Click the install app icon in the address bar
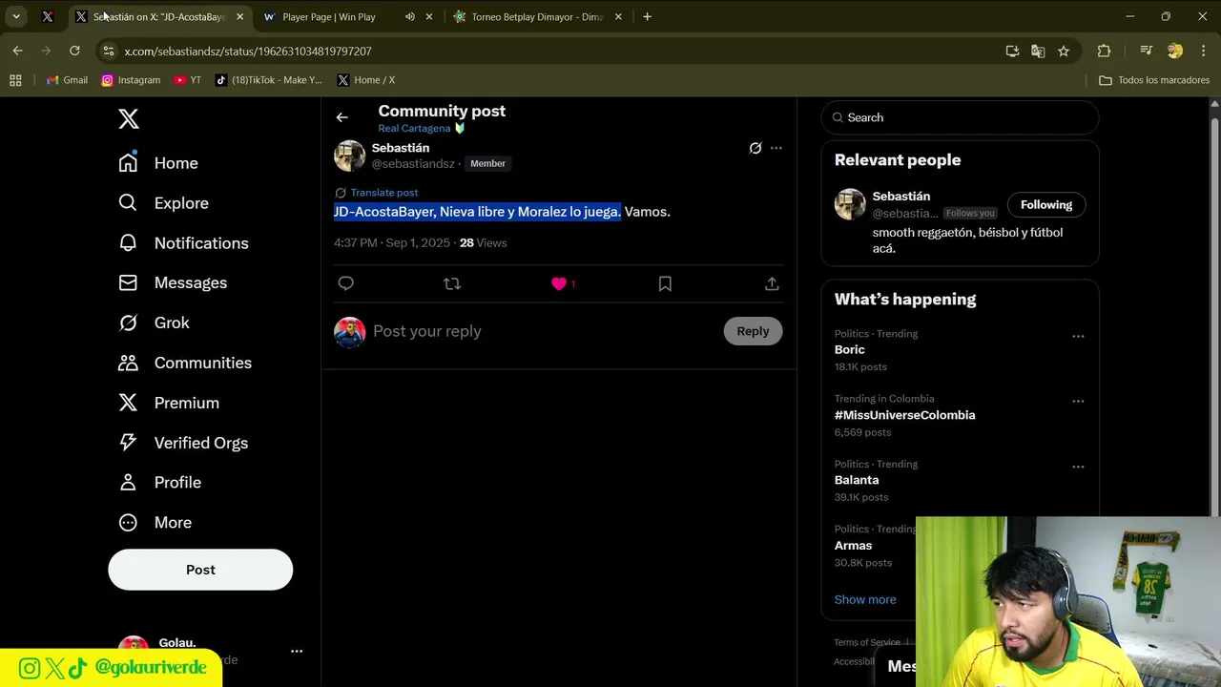Screen dimensions: 1221x687 tap(1012, 51)
